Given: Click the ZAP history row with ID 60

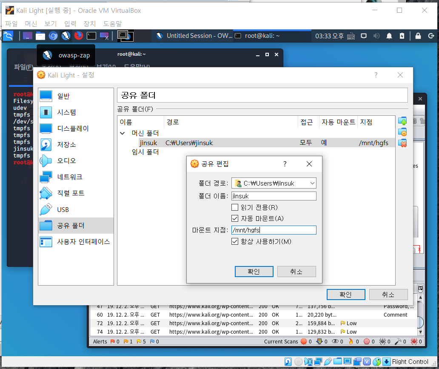Looking at the screenshot, I should pyautogui.click(x=254, y=315).
